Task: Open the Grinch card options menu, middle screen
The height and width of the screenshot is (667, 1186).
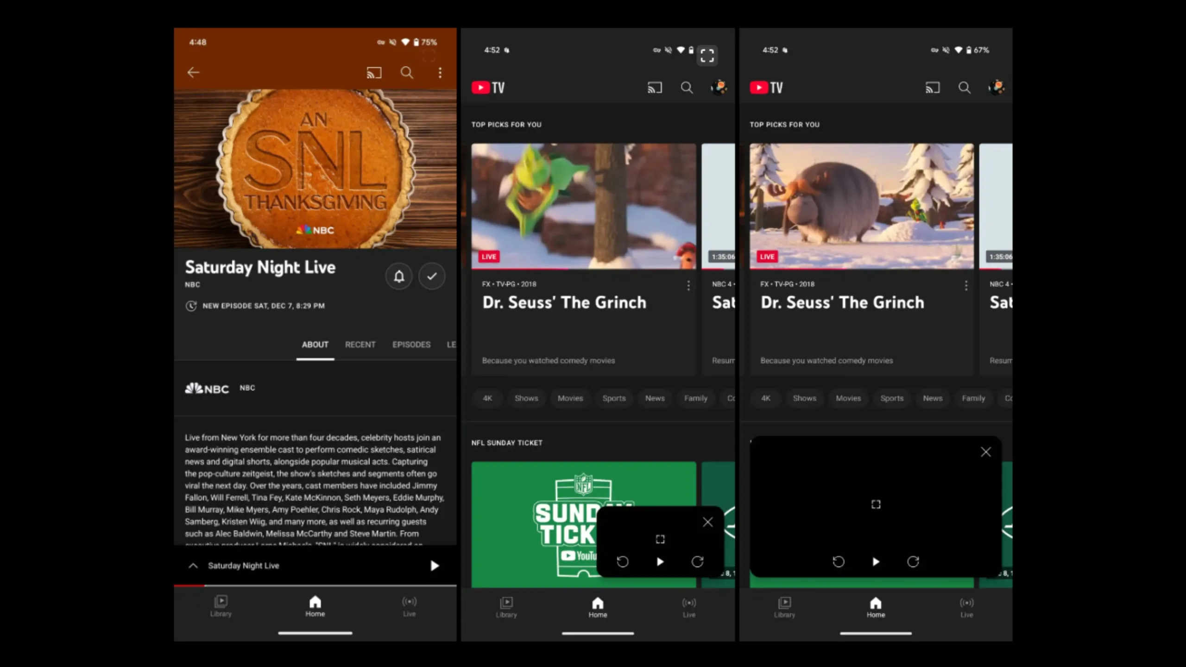Action: pos(688,285)
